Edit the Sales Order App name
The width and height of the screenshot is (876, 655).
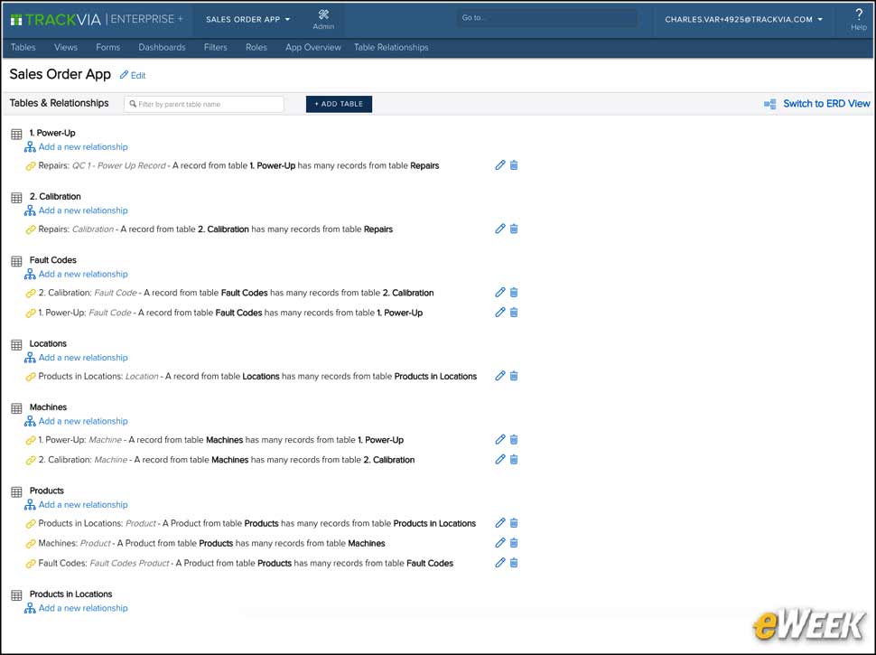pyautogui.click(x=133, y=76)
